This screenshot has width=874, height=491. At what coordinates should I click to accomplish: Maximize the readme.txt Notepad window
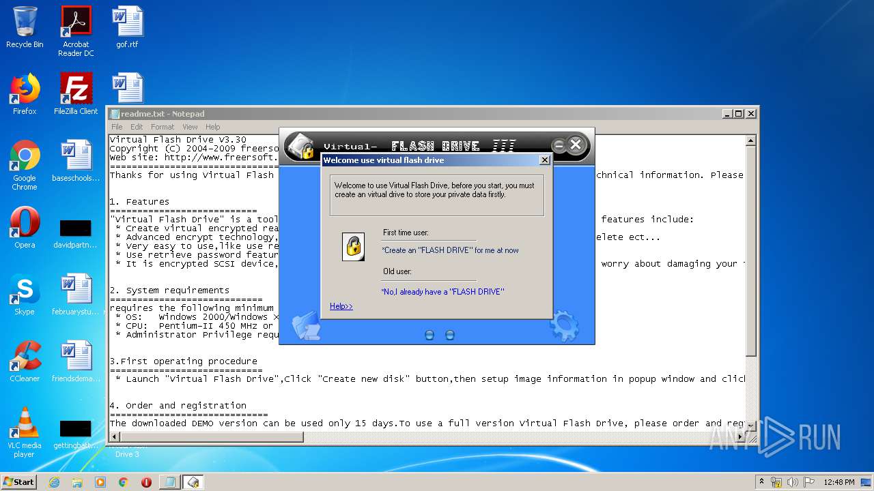(739, 114)
